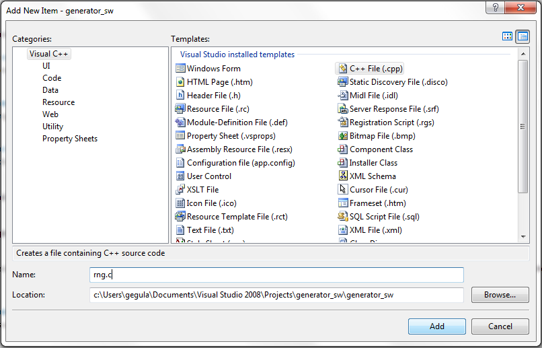
Task: Select the UI category
Action: pyautogui.click(x=46, y=66)
